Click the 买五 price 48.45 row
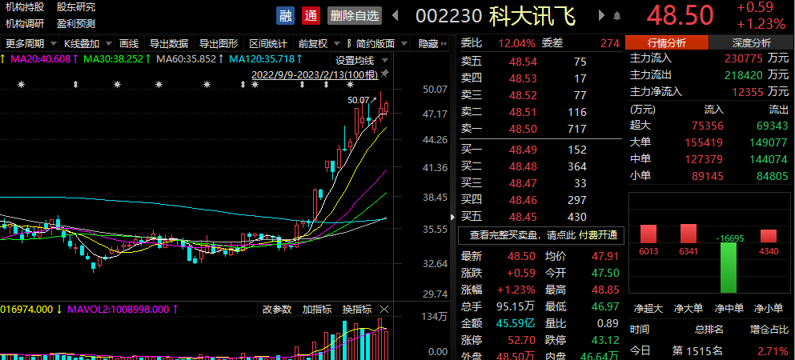795x360 pixels. click(540, 218)
